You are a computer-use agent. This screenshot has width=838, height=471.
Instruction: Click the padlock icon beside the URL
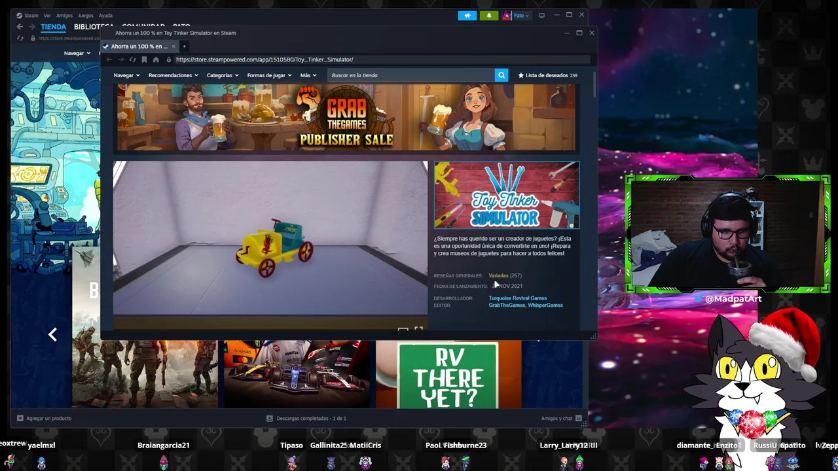(169, 60)
